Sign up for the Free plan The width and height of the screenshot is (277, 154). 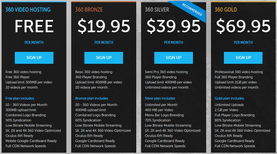tap(34, 58)
